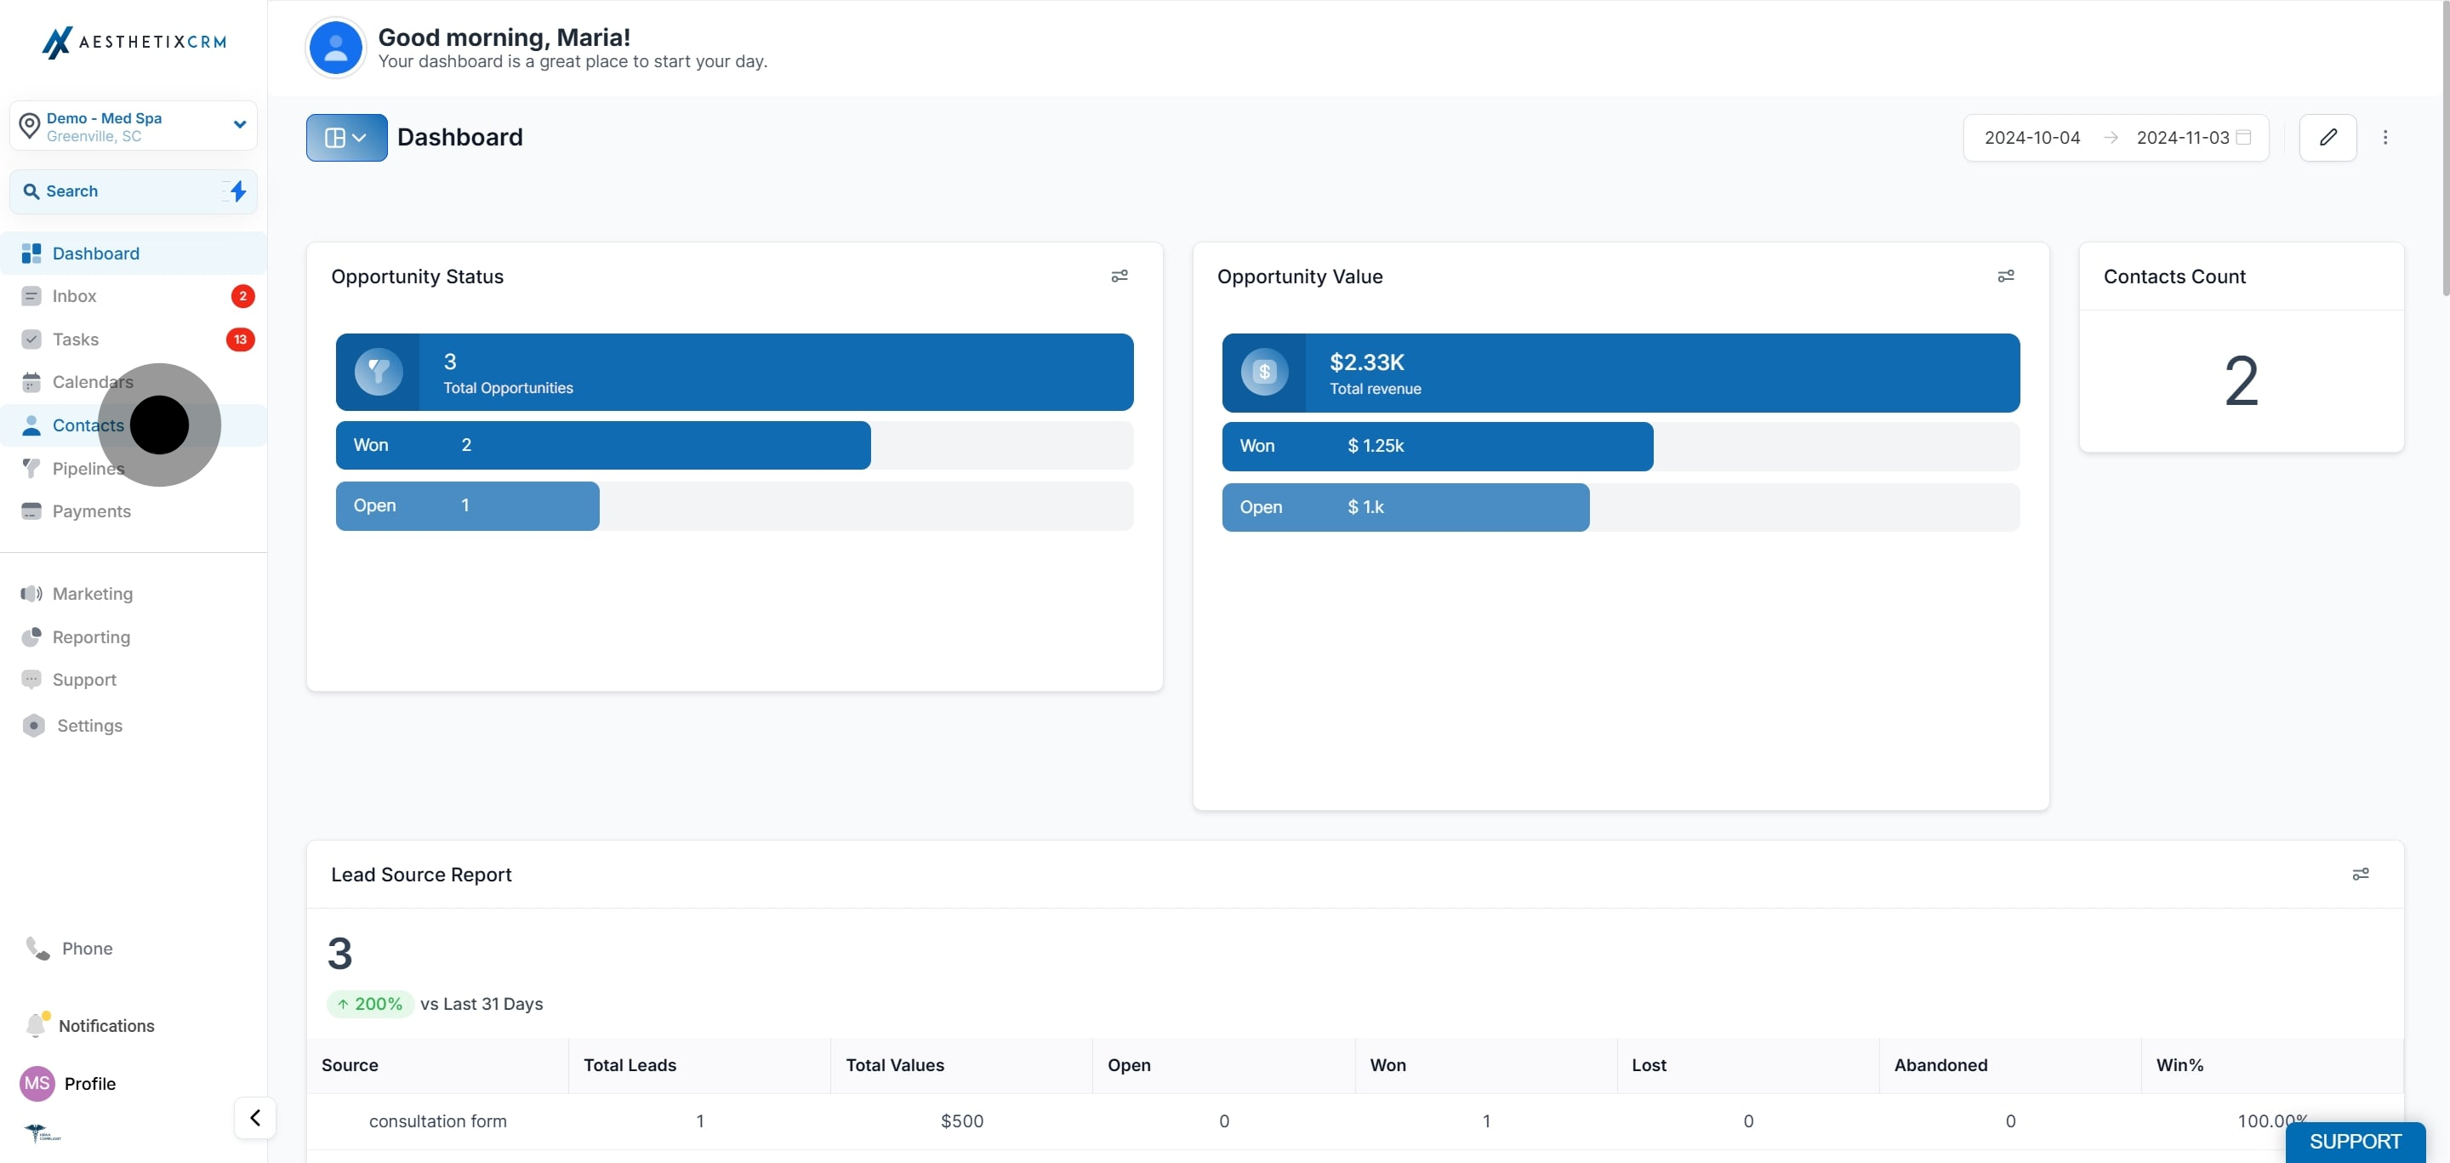2450x1163 pixels.
Task: Open the MS Profile link
Action: (89, 1083)
